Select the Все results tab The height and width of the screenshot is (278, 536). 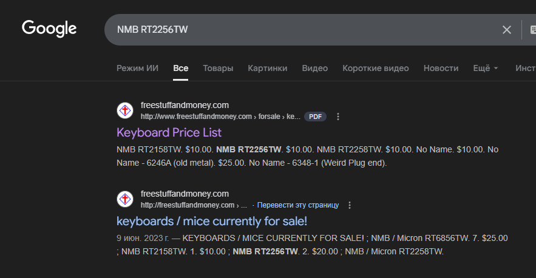tap(180, 68)
